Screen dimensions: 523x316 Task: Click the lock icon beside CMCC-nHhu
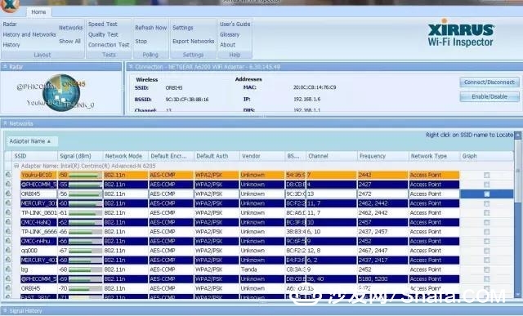[8, 241]
